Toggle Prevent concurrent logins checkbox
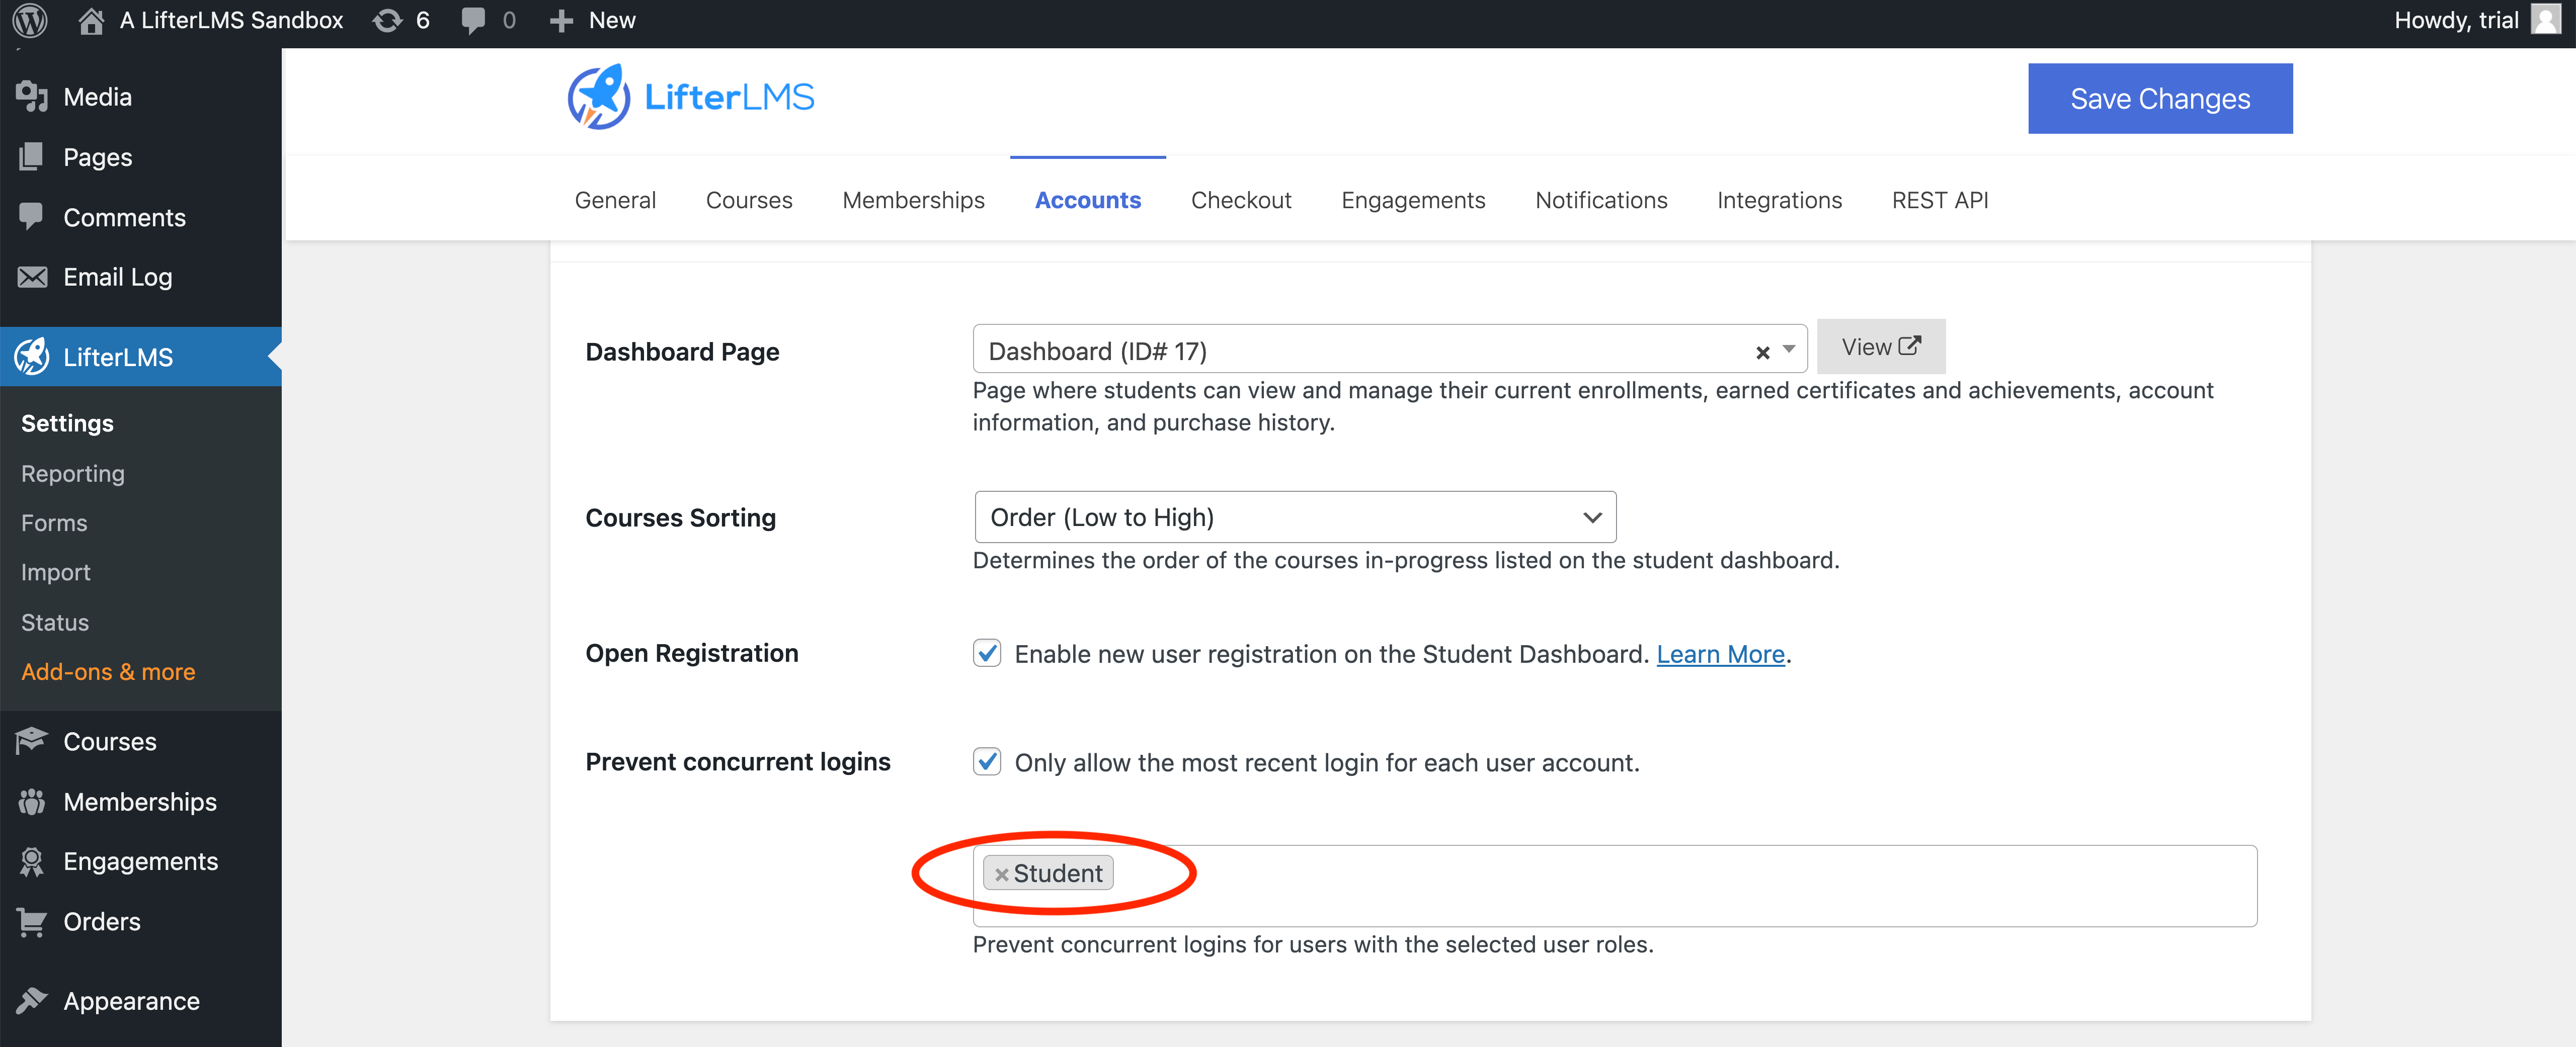This screenshot has width=2576, height=1047. click(987, 761)
